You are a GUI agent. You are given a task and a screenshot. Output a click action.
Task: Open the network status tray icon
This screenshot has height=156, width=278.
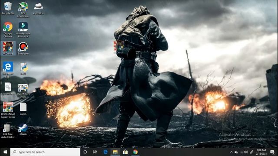241,152
